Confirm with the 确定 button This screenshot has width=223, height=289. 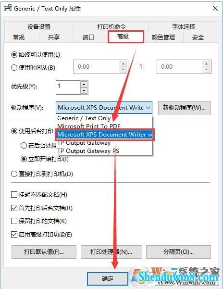[108, 278]
